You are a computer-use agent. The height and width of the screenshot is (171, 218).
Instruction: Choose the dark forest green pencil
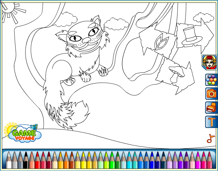pyautogui.click(x=118, y=160)
